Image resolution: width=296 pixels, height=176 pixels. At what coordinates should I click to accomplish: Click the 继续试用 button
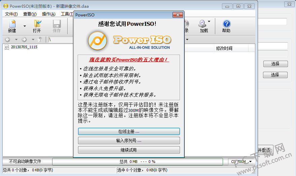129,150
